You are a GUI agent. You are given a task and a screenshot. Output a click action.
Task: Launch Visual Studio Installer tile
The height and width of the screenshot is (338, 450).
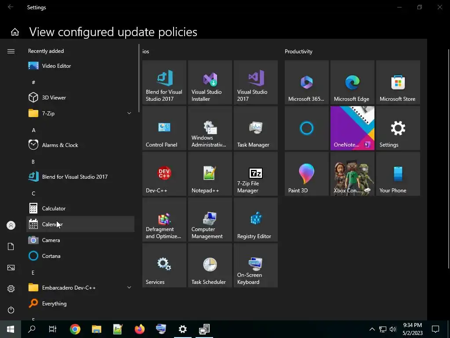(210, 82)
